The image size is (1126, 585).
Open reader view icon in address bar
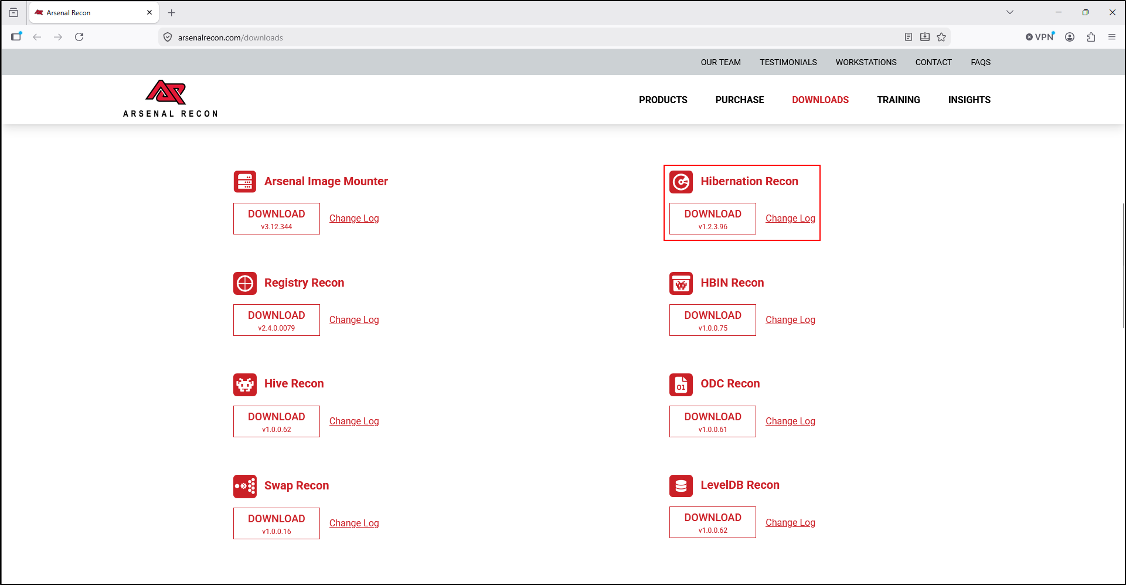pos(909,37)
